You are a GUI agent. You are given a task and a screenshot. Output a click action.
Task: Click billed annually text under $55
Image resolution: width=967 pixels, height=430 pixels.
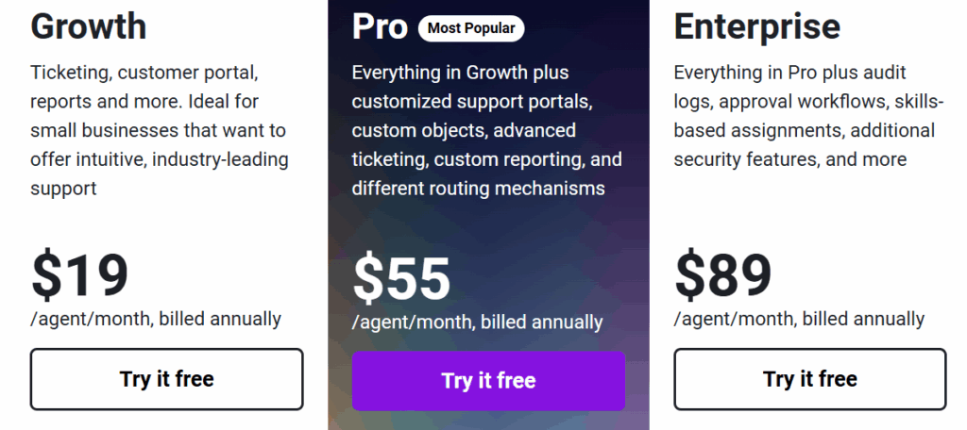point(541,322)
